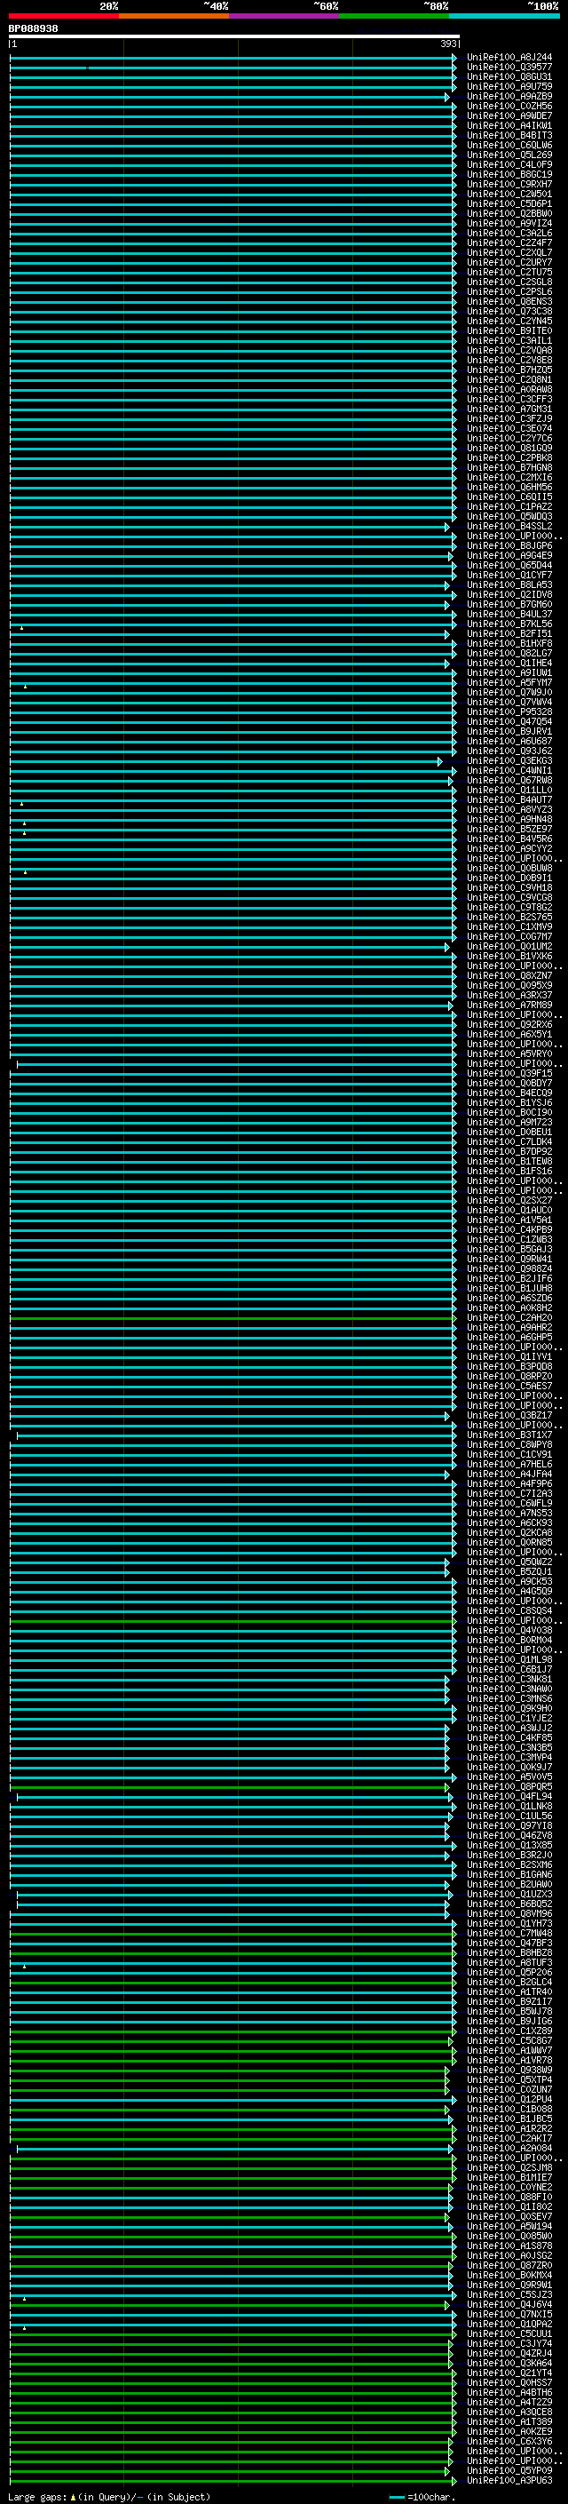Screen dimensions: 568x2504
Task: Select hit label UniRef100_B8JGP6
Action: (x=509, y=545)
